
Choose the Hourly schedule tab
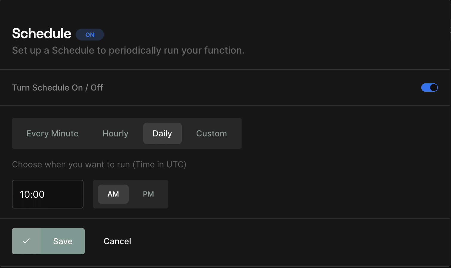pos(115,133)
